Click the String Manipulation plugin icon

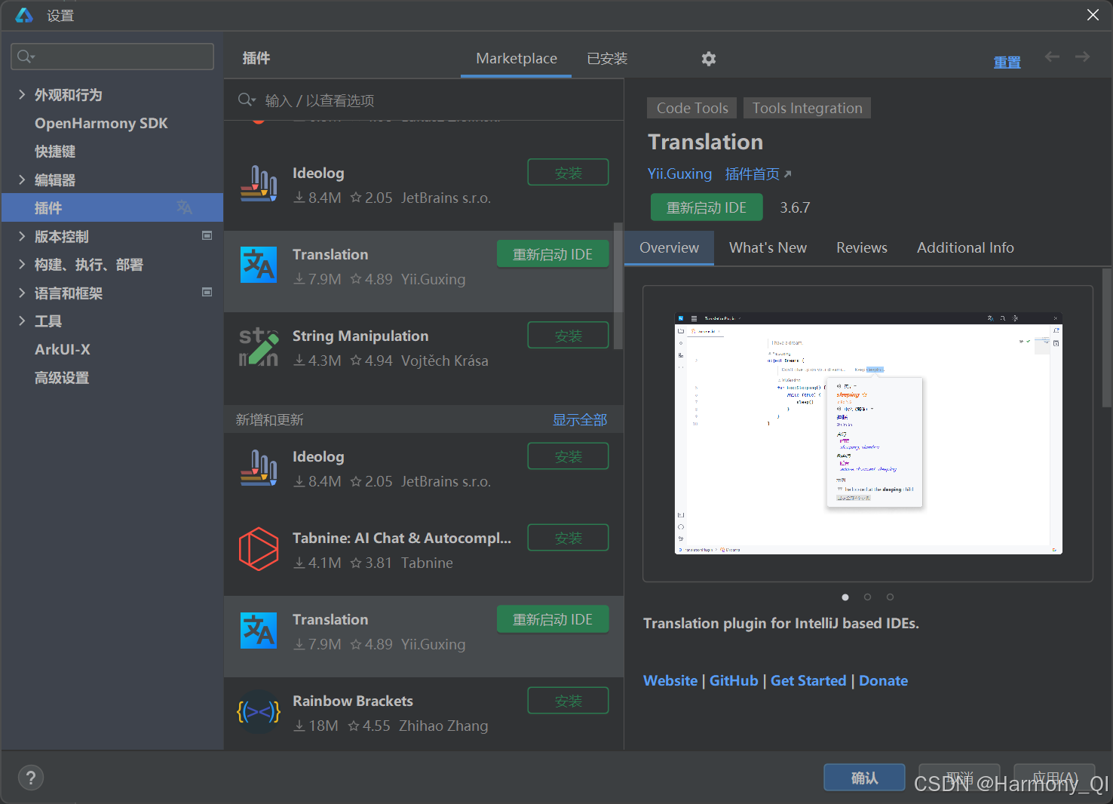point(259,347)
